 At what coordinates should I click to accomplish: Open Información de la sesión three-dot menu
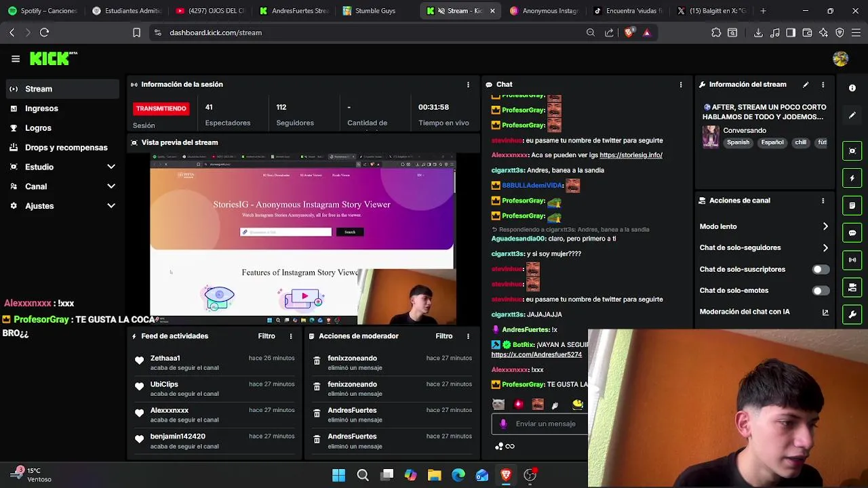468,85
